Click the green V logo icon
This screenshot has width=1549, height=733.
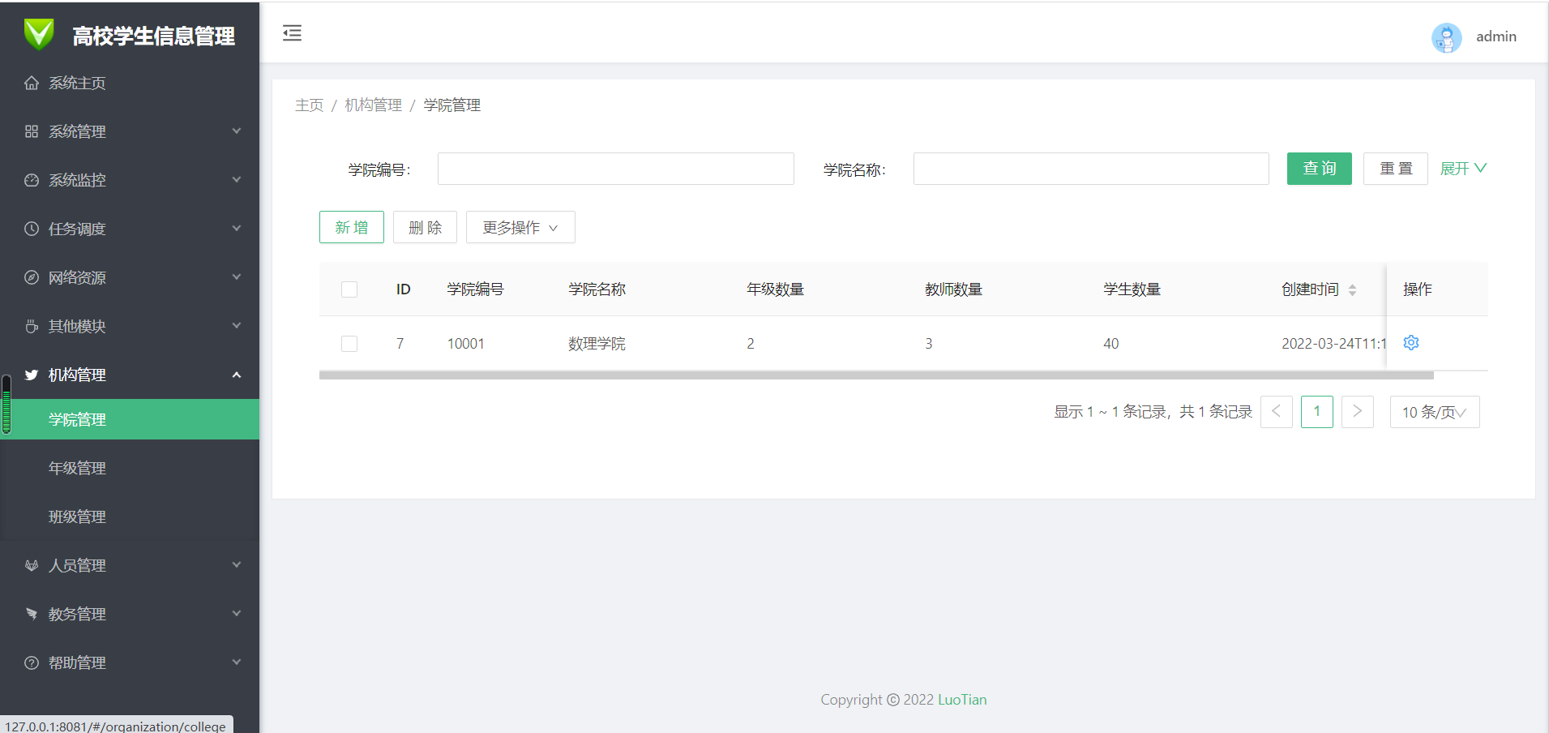[39, 34]
